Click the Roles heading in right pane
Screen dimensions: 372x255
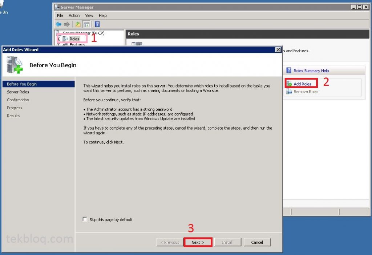tap(133, 34)
